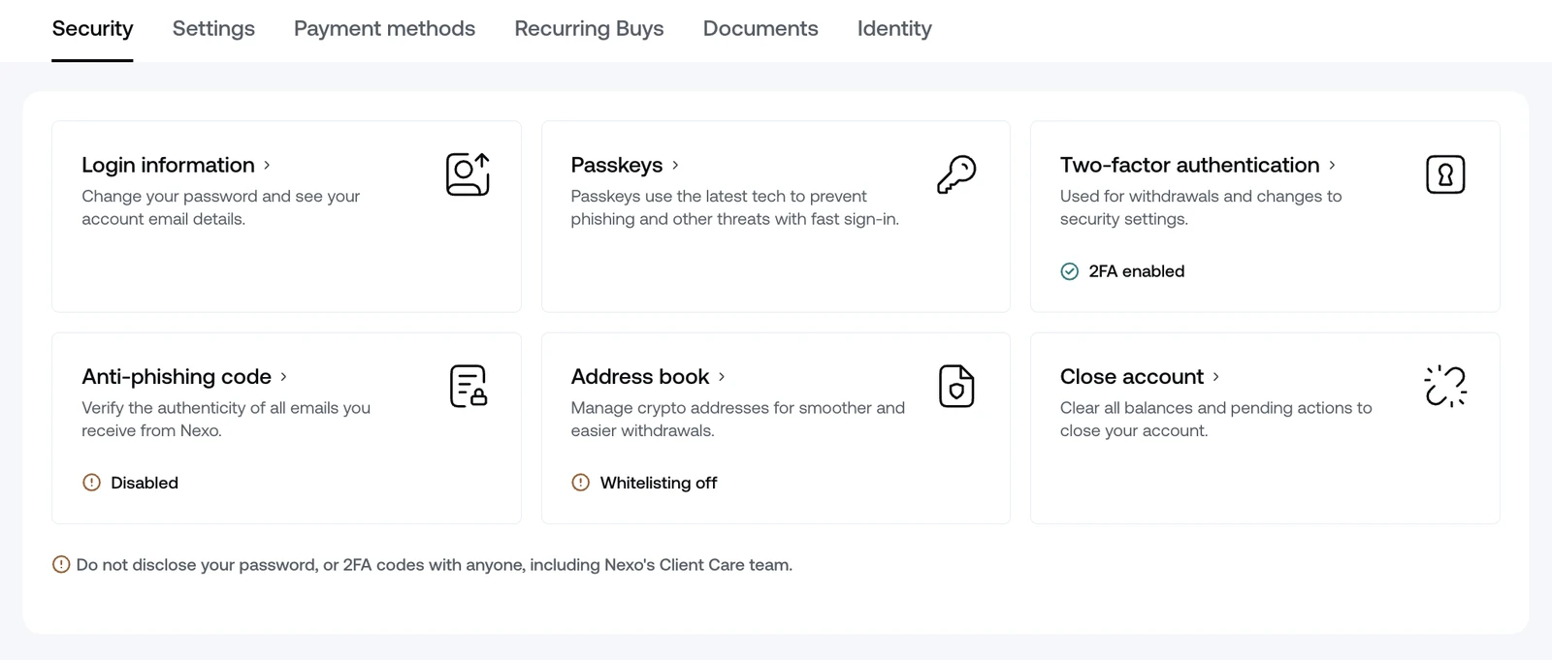Open the Login information heading link
This screenshot has height=660, width=1552.
click(168, 165)
